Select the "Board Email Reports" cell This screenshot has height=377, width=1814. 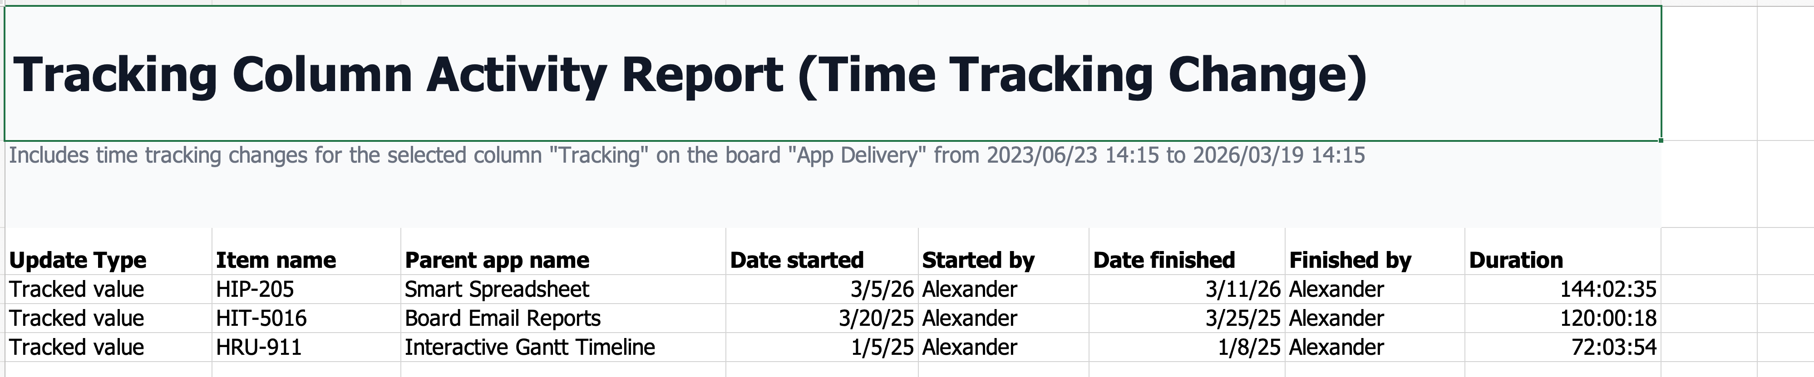click(503, 318)
